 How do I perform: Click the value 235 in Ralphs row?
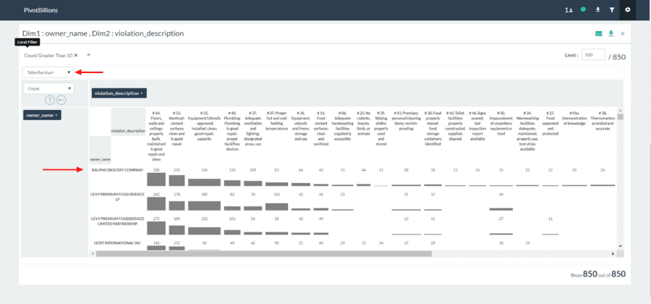tap(177, 170)
